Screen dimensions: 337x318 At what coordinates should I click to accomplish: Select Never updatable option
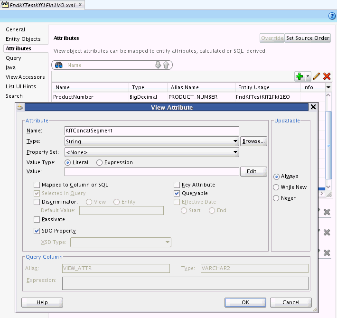(x=276, y=198)
